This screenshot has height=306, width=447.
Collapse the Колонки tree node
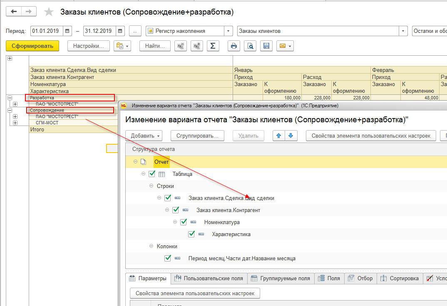pyautogui.click(x=151, y=246)
